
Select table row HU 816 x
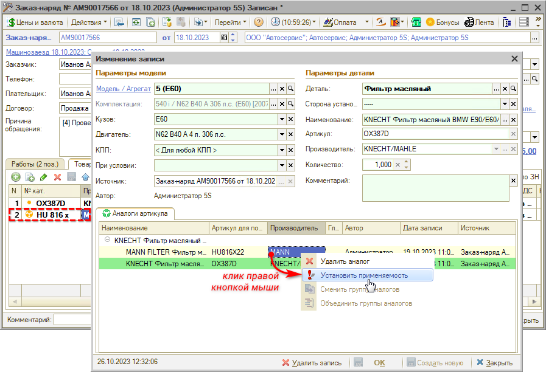(x=50, y=215)
